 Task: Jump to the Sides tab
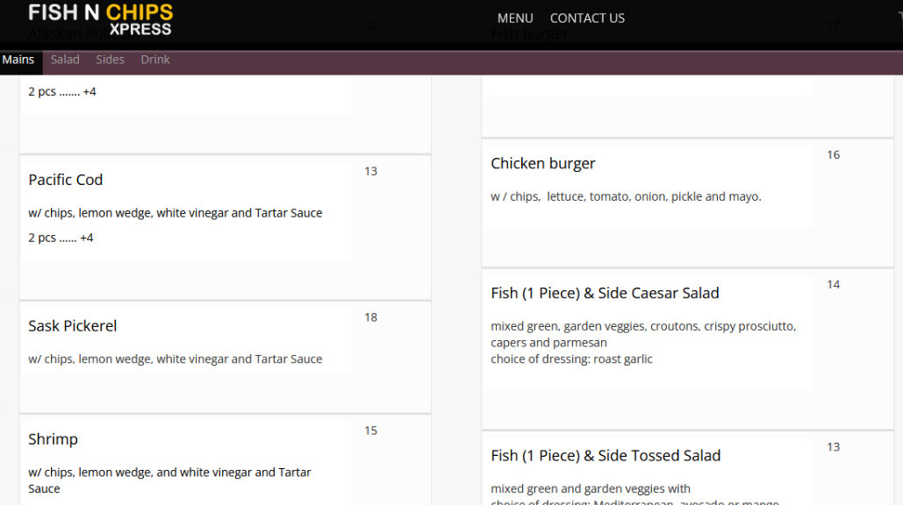pyautogui.click(x=111, y=60)
